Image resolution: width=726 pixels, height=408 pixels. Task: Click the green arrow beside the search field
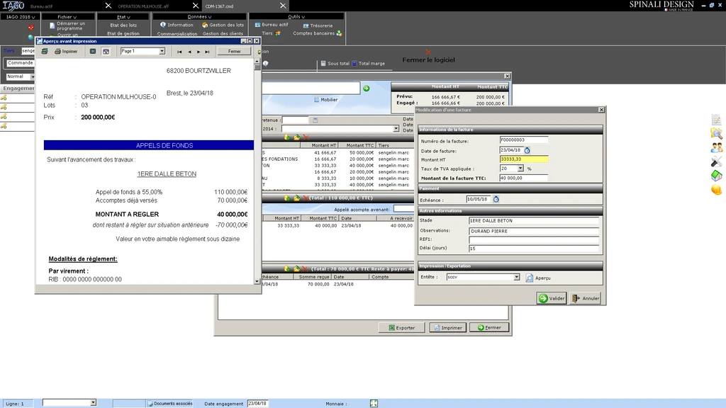pyautogui.click(x=367, y=88)
